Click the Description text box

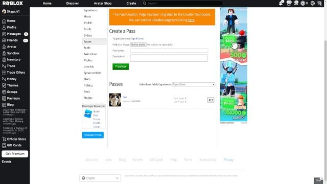[x=169, y=58]
